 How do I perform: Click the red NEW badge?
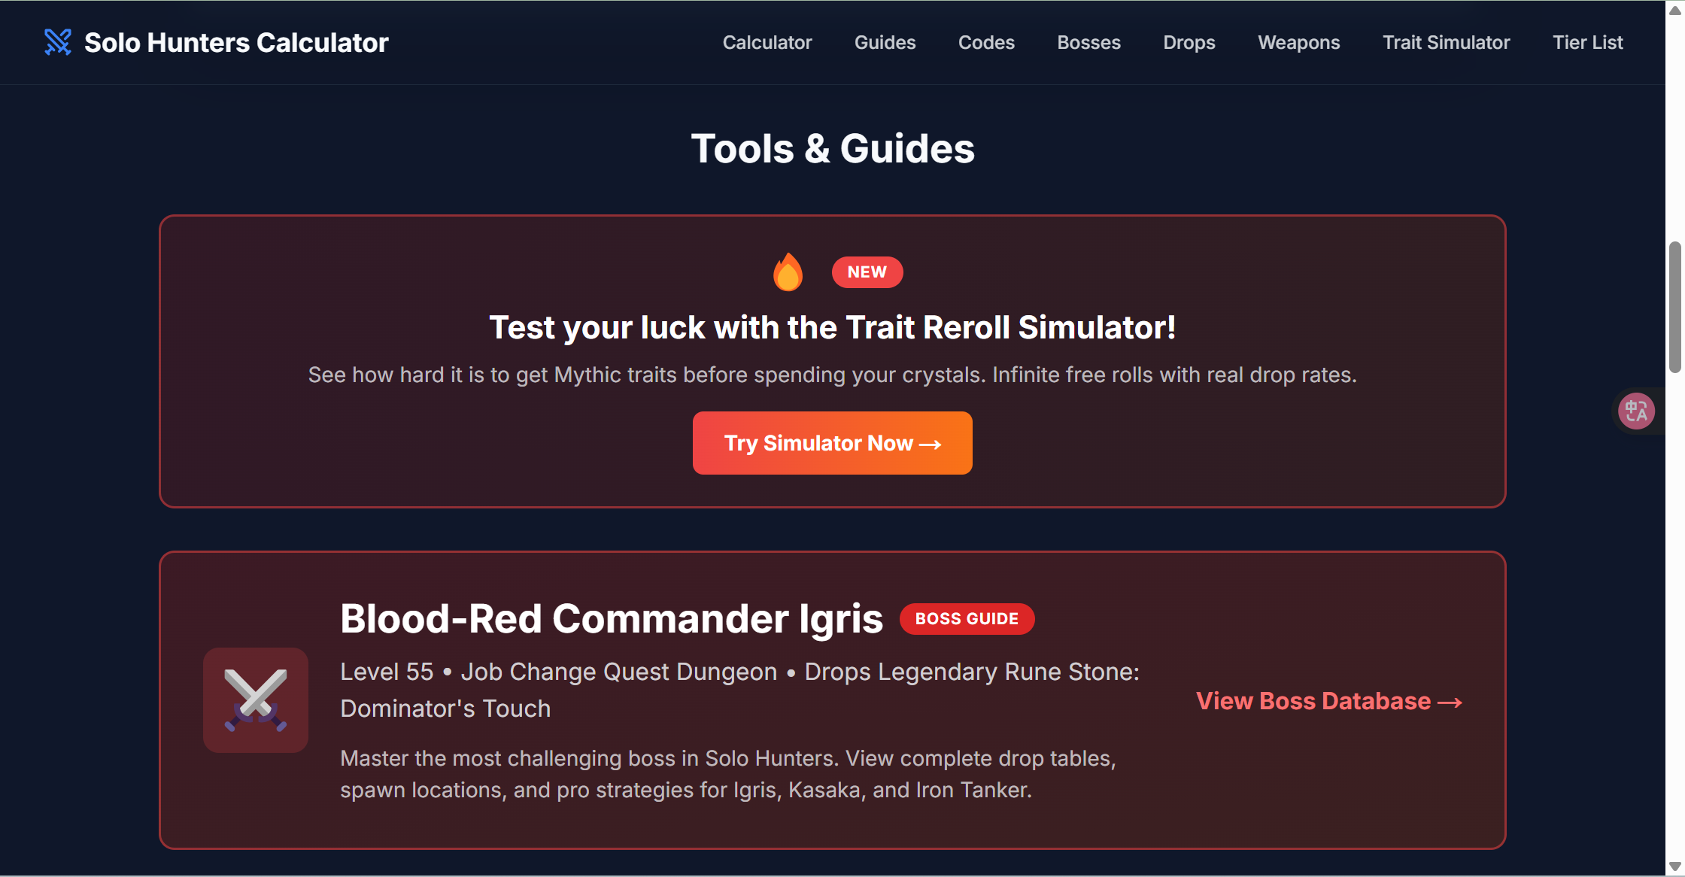click(867, 272)
